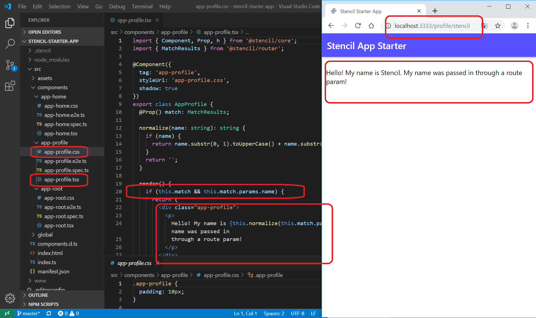Expand the node_modules folder

pos(52,60)
